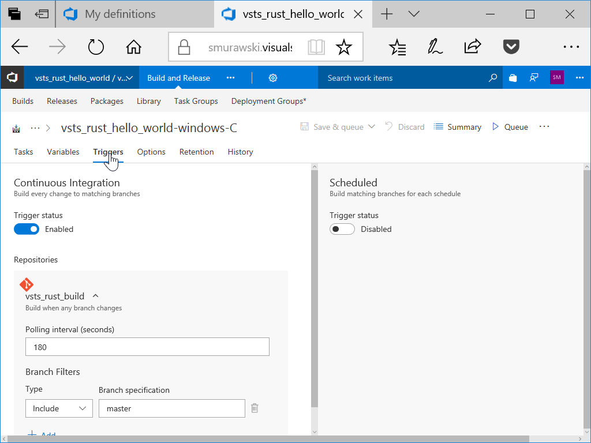Image resolution: width=591 pixels, height=443 pixels.
Task: Show tab previews chevron
Action: coord(414,14)
